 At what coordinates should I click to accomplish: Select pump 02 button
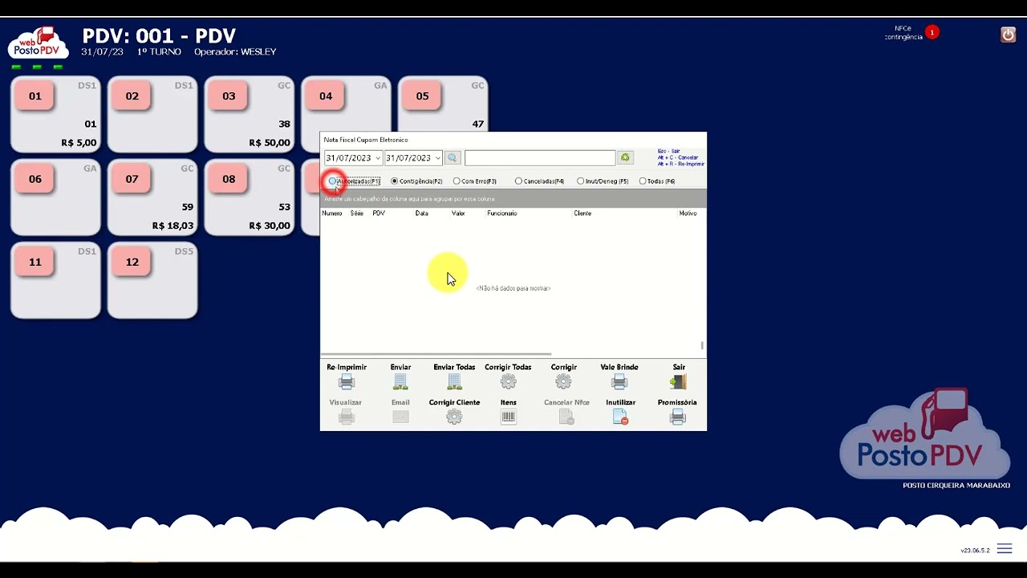132,96
